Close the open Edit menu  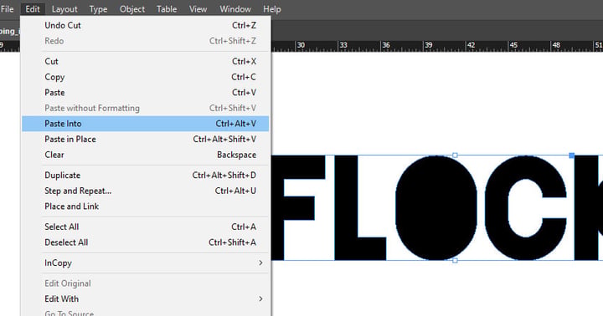(x=33, y=9)
